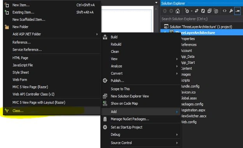
Task: Click the Manage NuGet Packages icon
Action: click(105, 119)
